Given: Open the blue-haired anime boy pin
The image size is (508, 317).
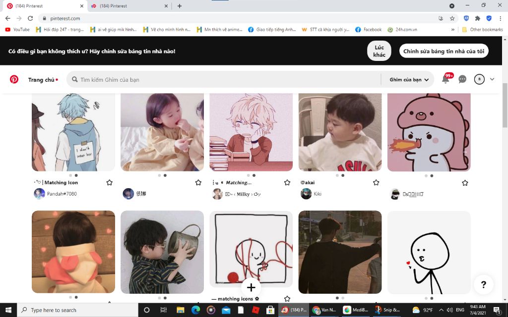Looking at the screenshot, I should [73, 132].
